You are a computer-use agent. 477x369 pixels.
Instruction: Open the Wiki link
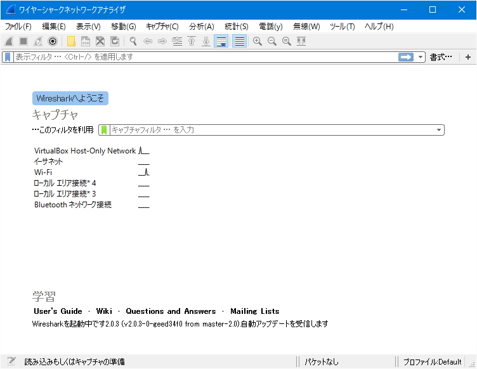[x=104, y=311]
